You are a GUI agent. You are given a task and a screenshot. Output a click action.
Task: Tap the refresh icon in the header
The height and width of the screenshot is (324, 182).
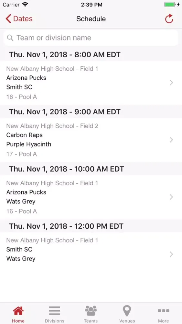(169, 19)
